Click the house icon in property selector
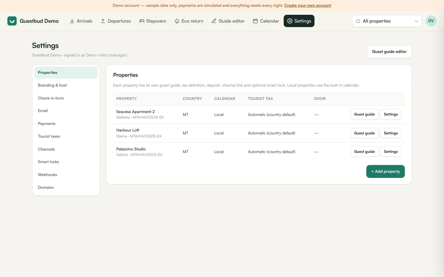Image resolution: width=444 pixels, height=277 pixels. (358, 21)
